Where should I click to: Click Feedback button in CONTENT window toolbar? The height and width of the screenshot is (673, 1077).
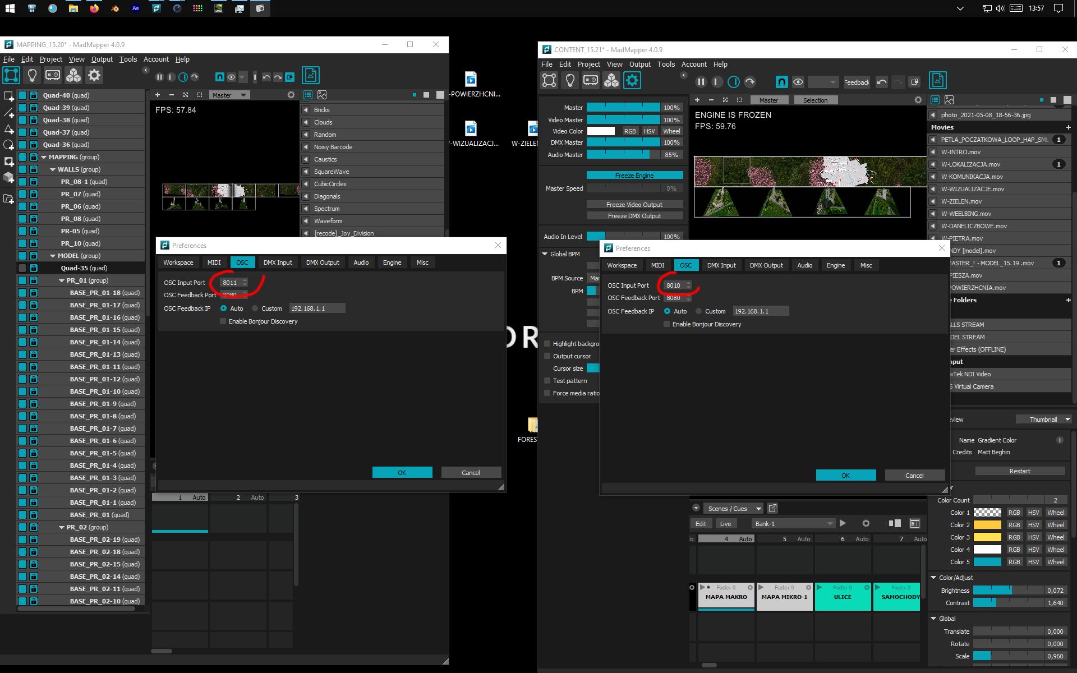click(857, 82)
